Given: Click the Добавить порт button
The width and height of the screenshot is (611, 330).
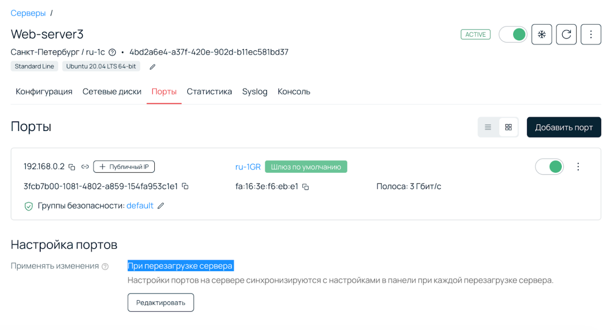Looking at the screenshot, I should point(564,127).
